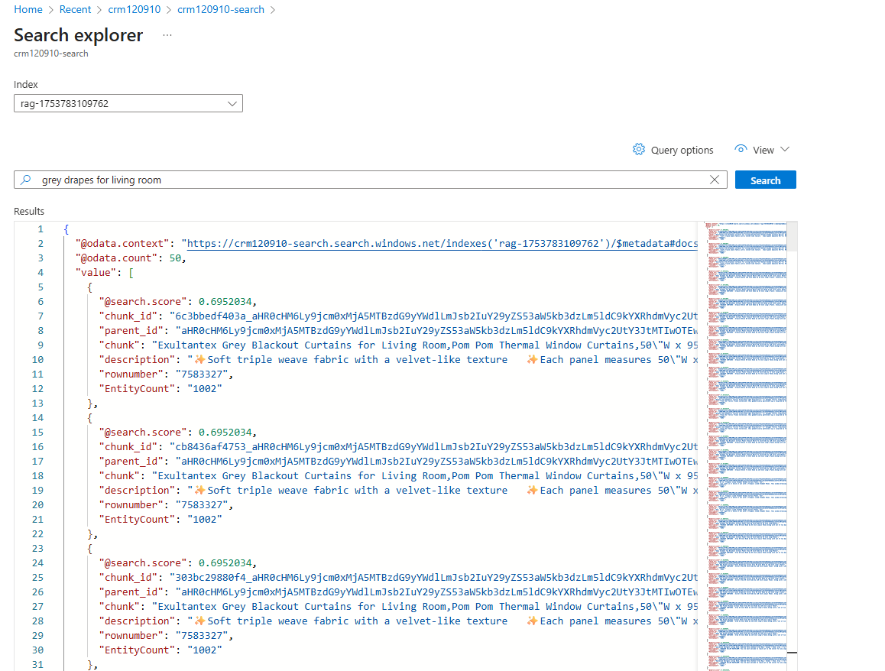Click the Results label

(29, 211)
